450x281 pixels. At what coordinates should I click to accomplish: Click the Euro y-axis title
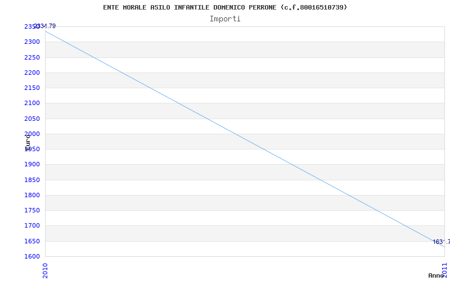tap(28, 143)
